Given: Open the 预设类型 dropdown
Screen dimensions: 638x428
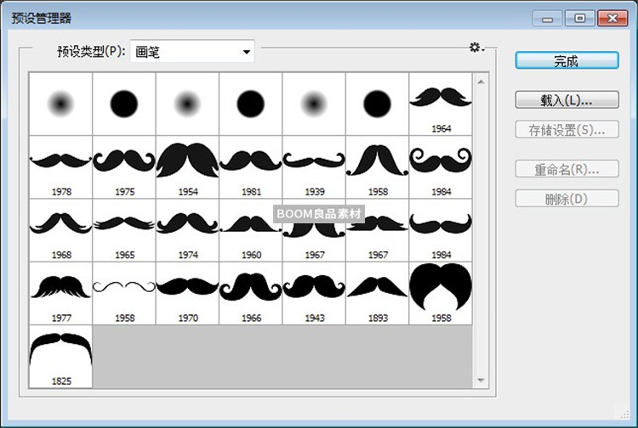Looking at the screenshot, I should tap(193, 52).
